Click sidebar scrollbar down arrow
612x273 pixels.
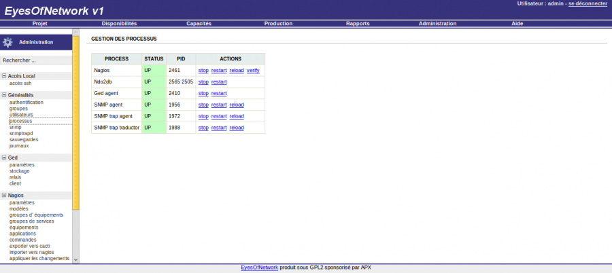(x=75, y=259)
